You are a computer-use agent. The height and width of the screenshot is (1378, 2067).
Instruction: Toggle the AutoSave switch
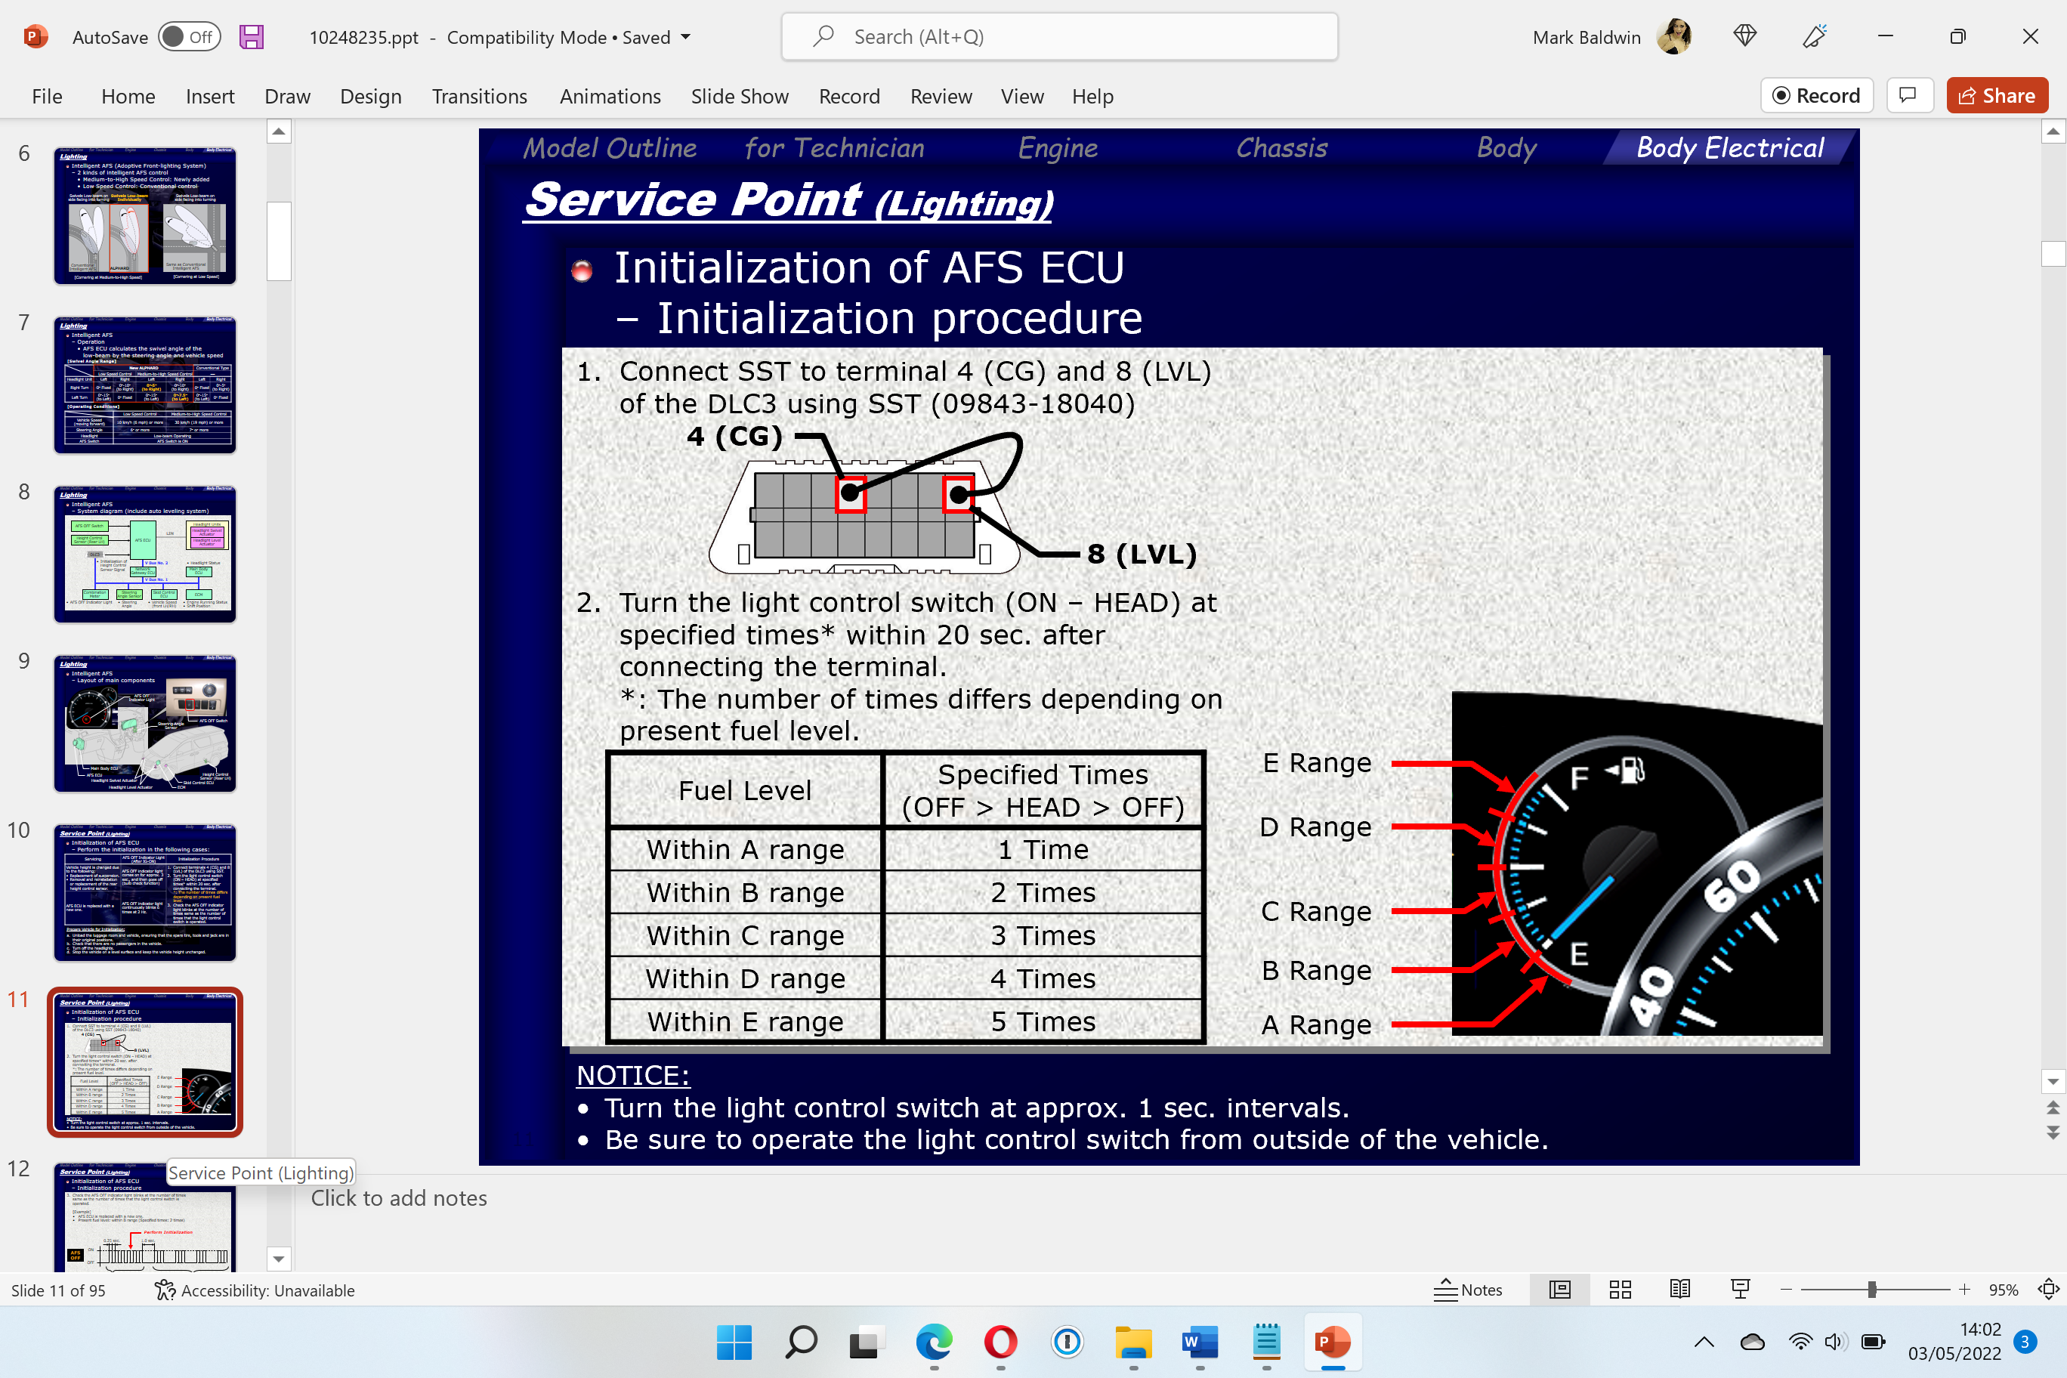pos(189,37)
